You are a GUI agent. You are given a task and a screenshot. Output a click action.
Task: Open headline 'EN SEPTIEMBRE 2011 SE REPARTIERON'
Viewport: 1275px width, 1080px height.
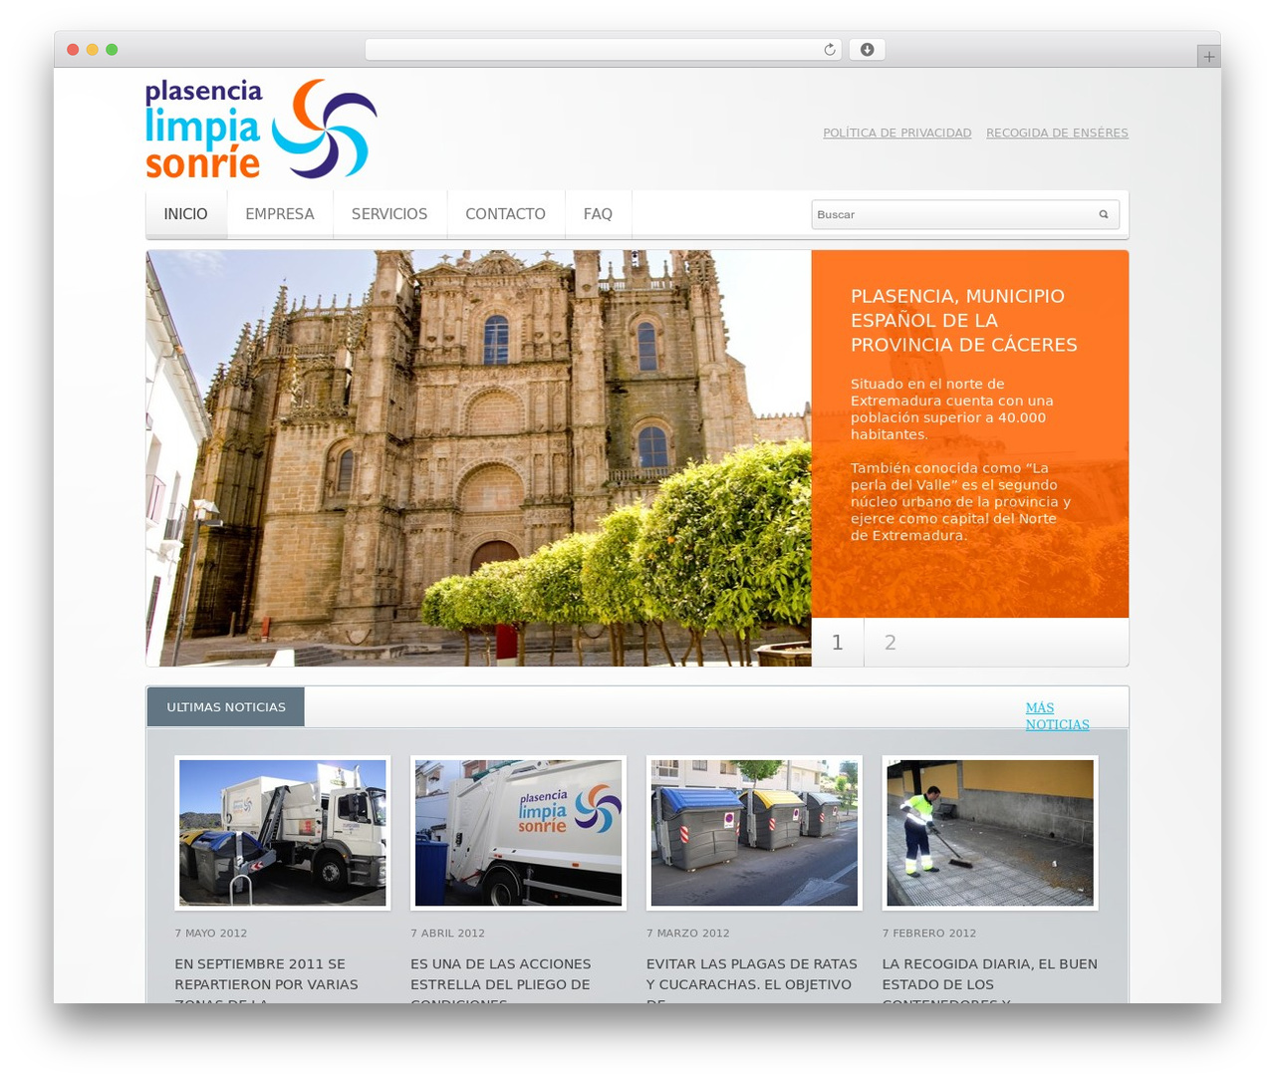click(266, 982)
